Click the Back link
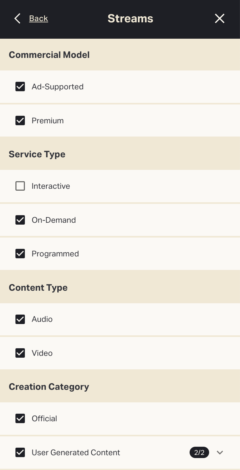The image size is (240, 470). (38, 19)
